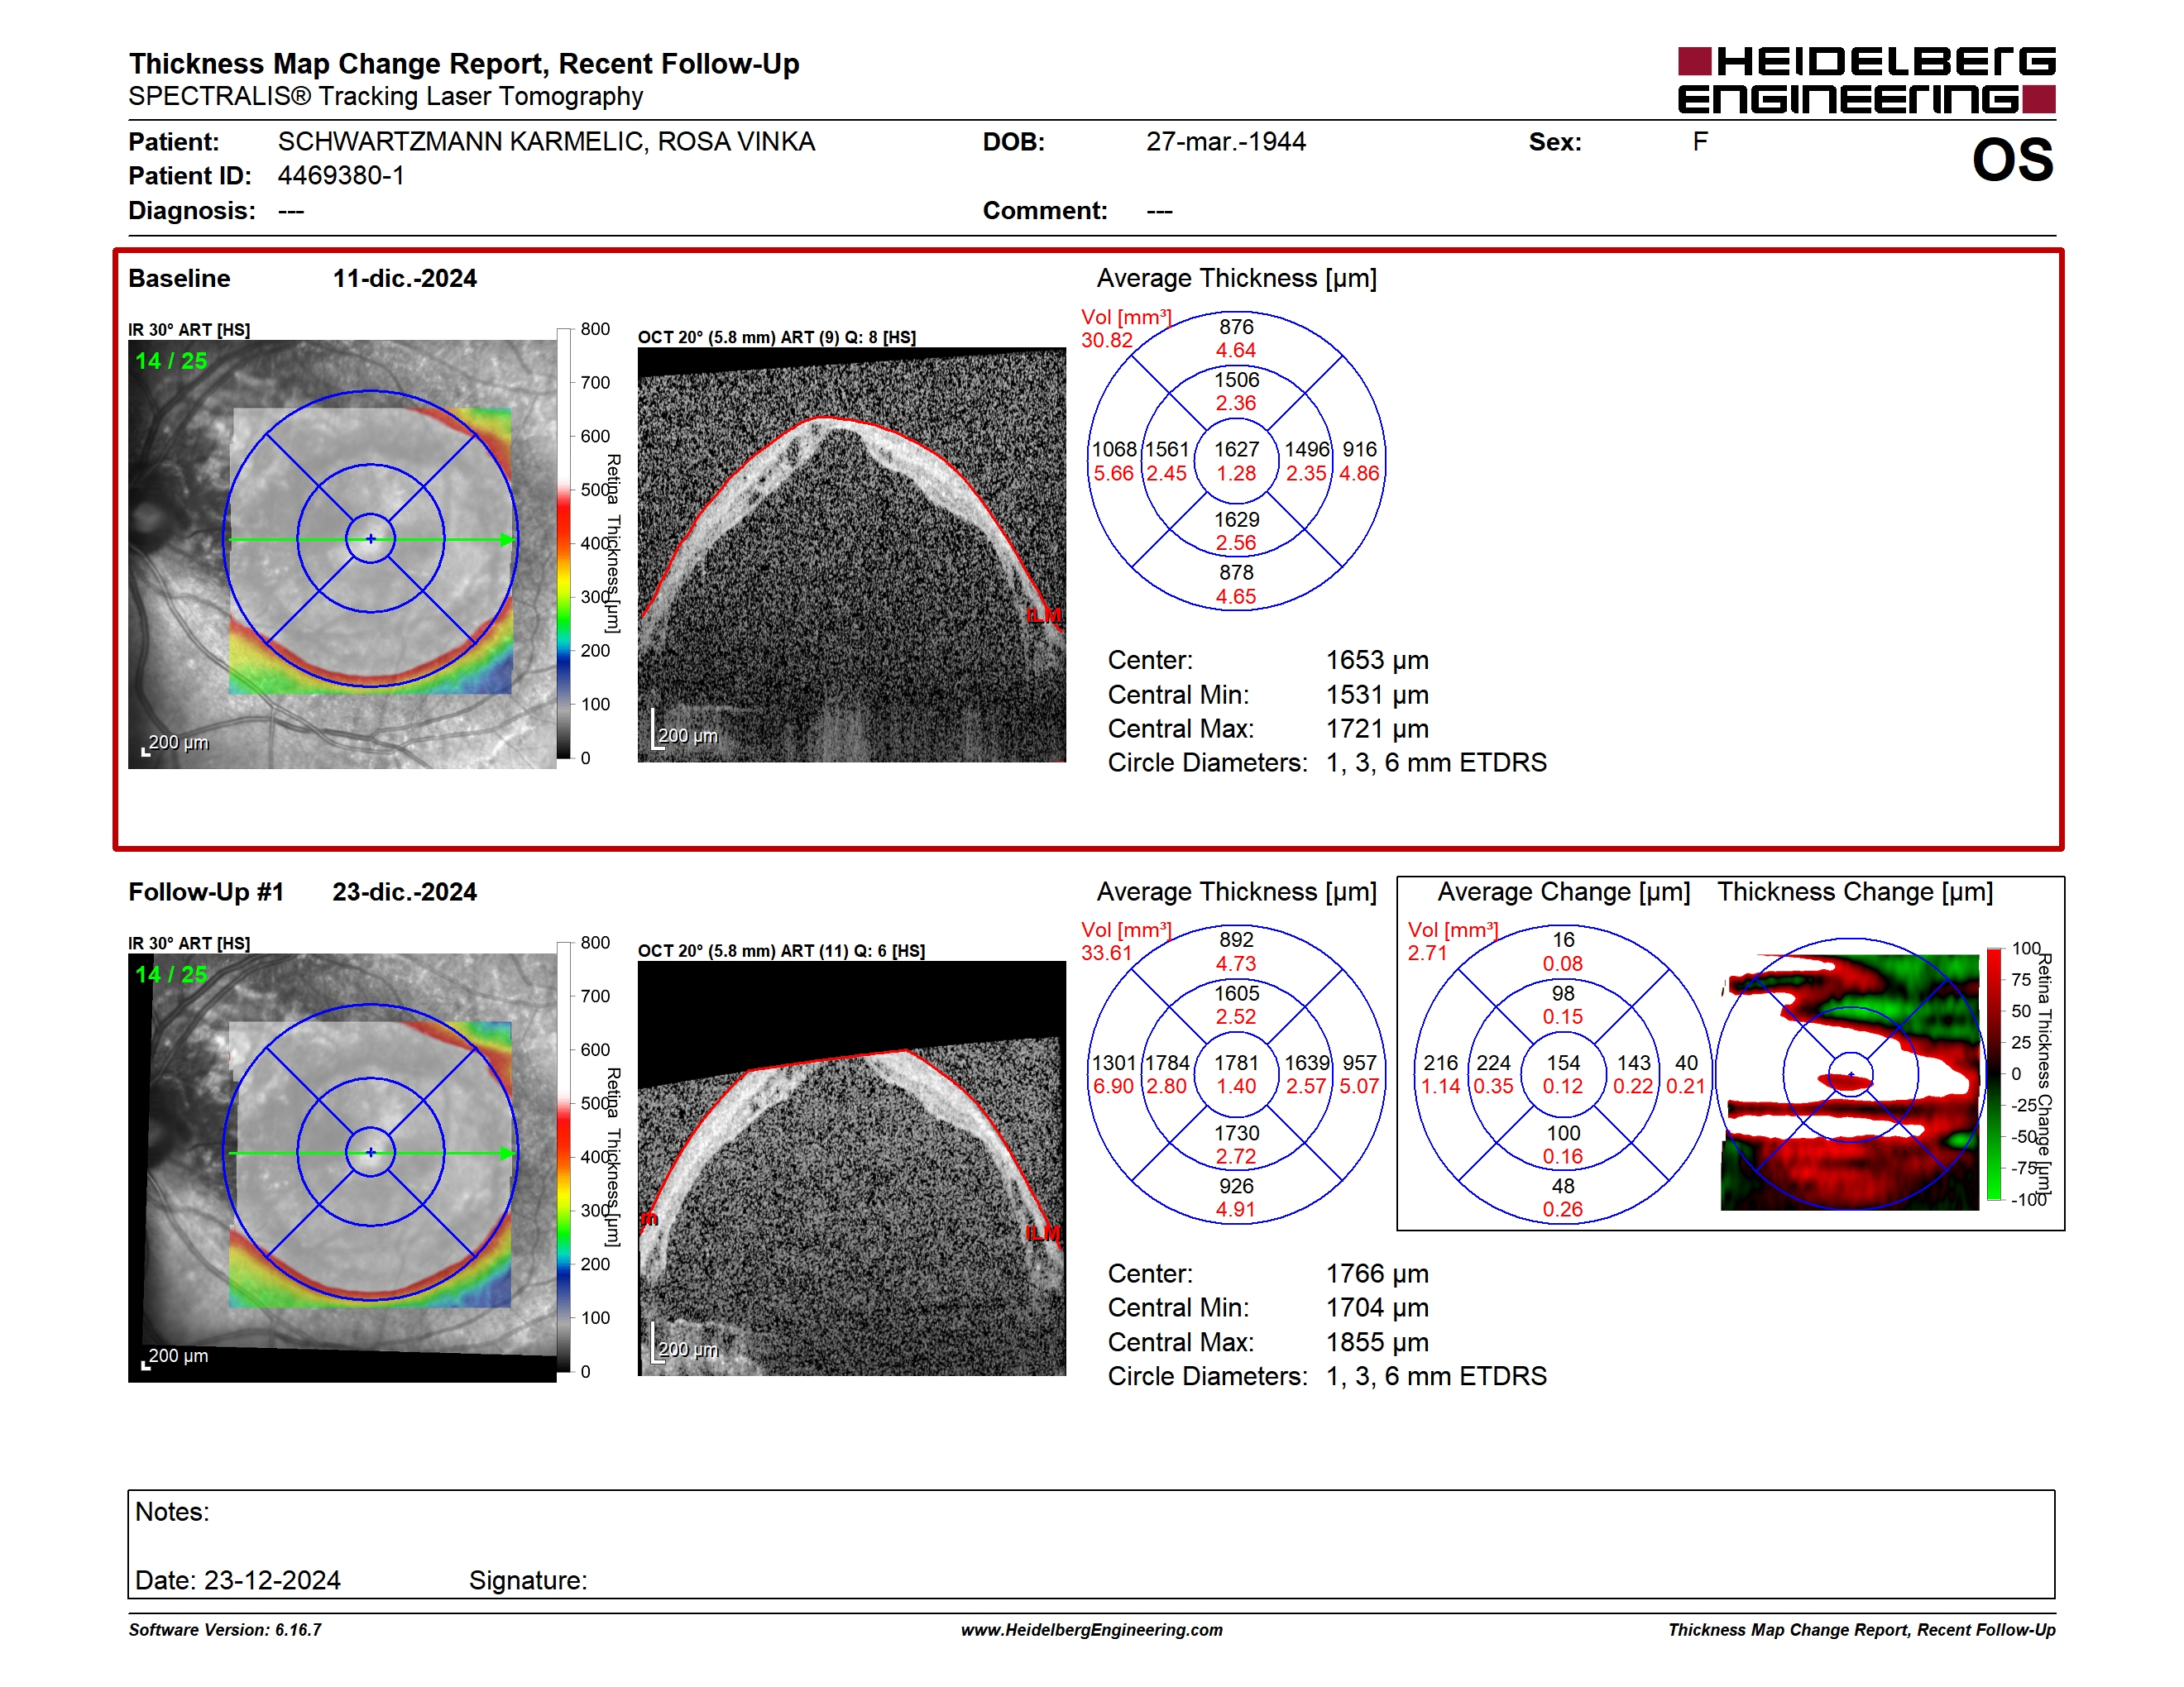This screenshot has width=2184, height=1687.
Task: Click average change value 224
Action: pyautogui.click(x=1493, y=1063)
